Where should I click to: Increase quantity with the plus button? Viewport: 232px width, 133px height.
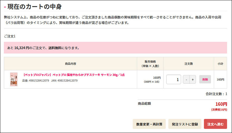point(193,79)
